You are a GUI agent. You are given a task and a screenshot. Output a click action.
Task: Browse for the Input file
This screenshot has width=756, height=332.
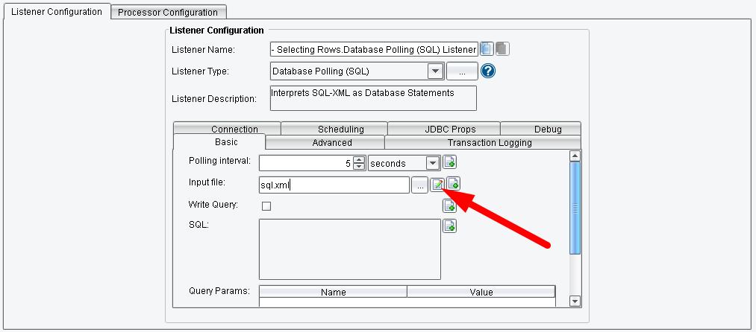coord(421,185)
